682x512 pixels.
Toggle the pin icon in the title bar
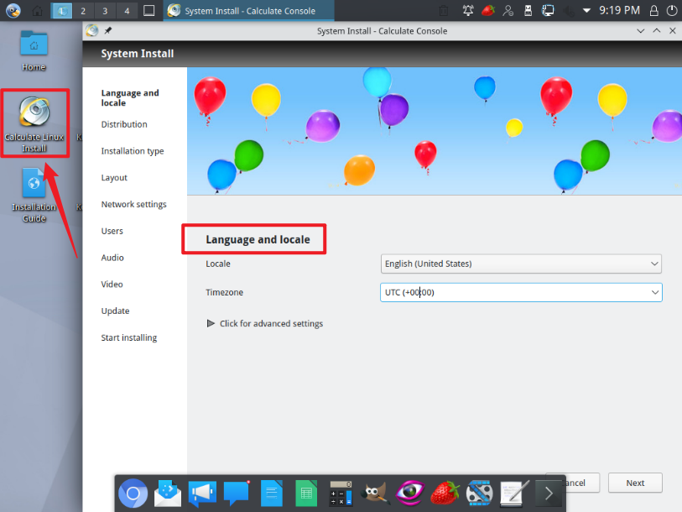tap(108, 30)
